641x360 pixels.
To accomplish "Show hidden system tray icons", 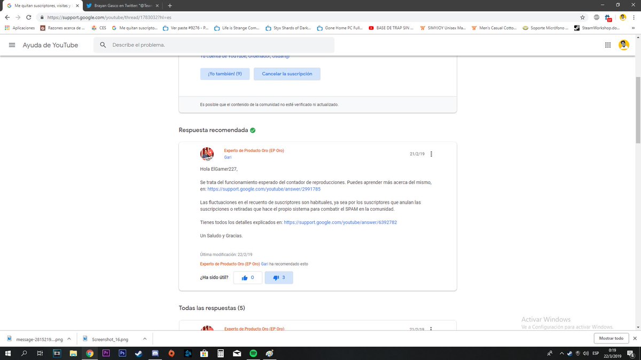I will pyautogui.click(x=561, y=353).
